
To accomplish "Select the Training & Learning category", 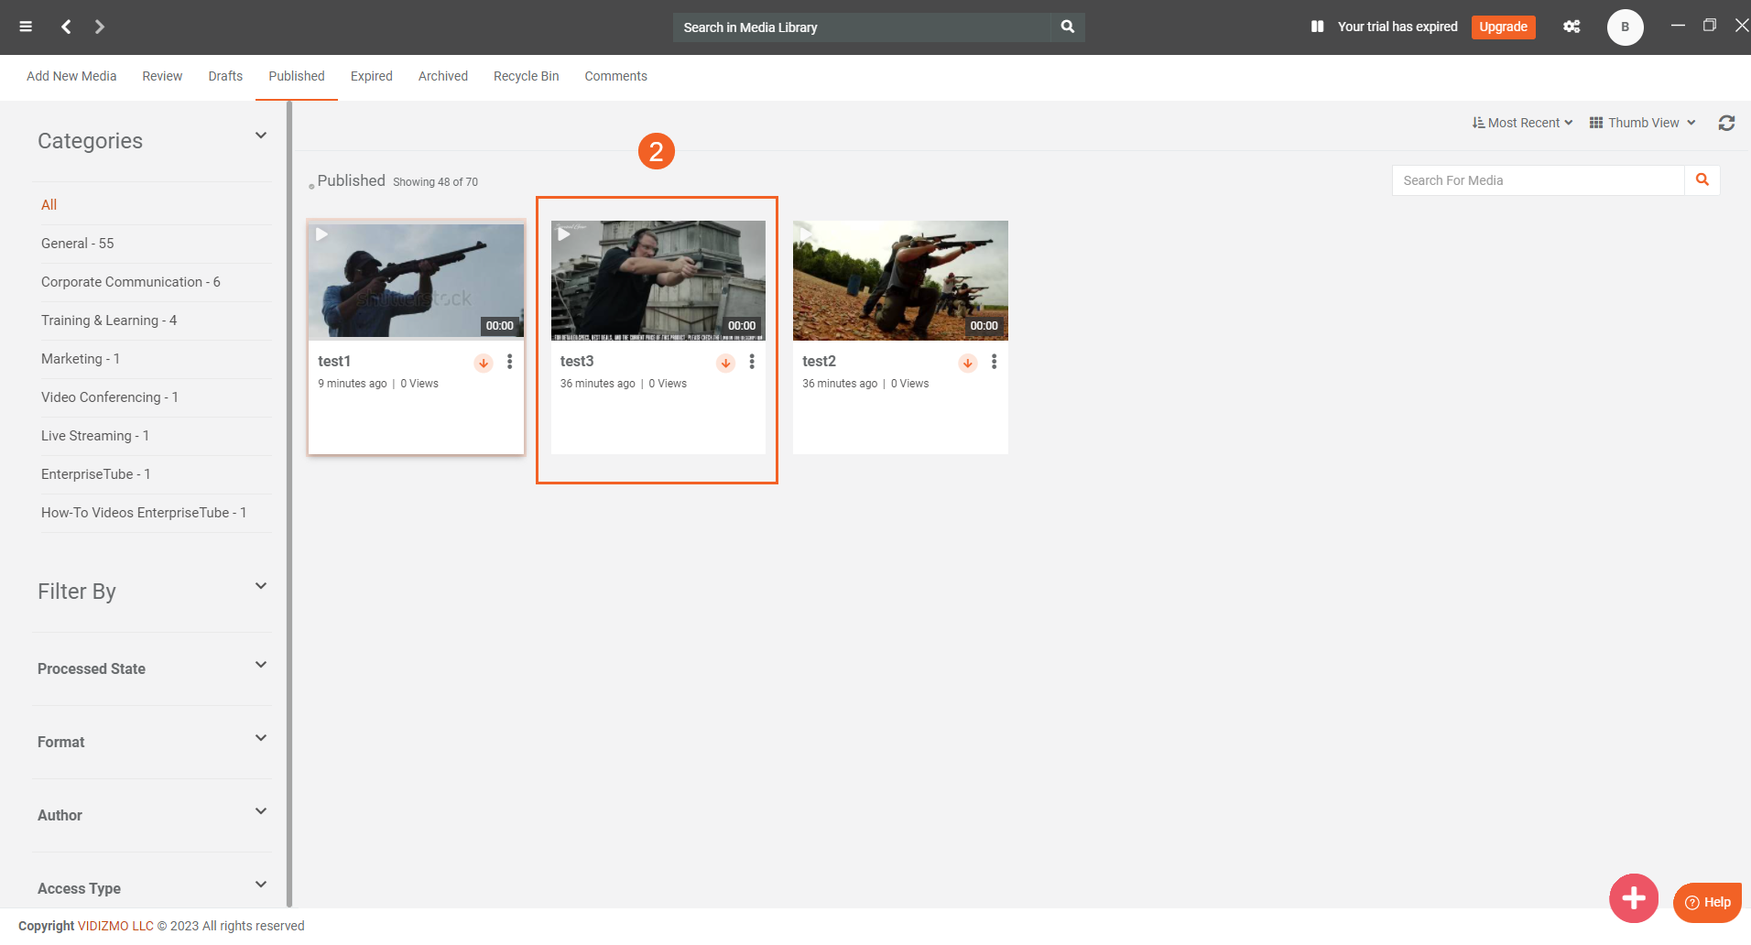I will pyautogui.click(x=109, y=320).
